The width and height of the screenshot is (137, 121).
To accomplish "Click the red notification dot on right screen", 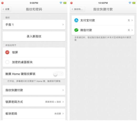I will click(x=71, y=3).
